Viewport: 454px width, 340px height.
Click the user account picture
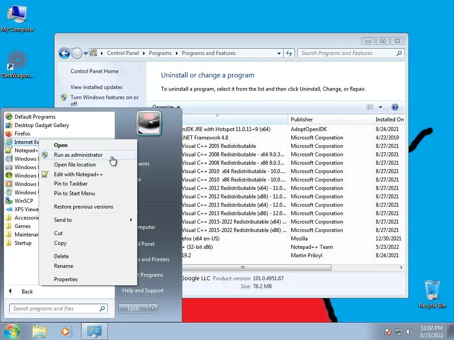149,123
